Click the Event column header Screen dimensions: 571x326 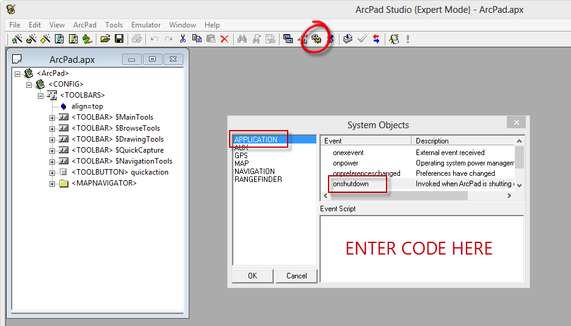point(366,141)
